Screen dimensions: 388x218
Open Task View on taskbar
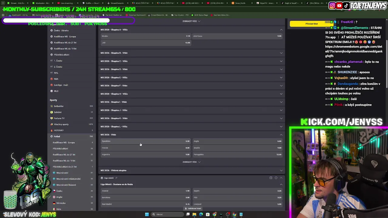point(188,214)
